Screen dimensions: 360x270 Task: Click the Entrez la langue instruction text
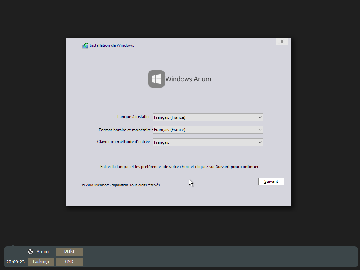pos(180,167)
